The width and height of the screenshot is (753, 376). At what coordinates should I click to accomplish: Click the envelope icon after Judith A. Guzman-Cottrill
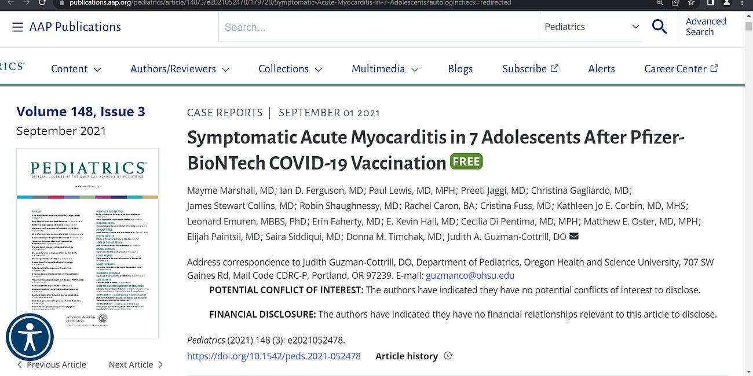pyautogui.click(x=574, y=236)
